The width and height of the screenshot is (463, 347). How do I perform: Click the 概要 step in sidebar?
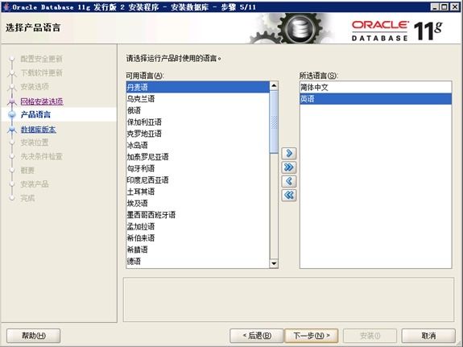[27, 171]
